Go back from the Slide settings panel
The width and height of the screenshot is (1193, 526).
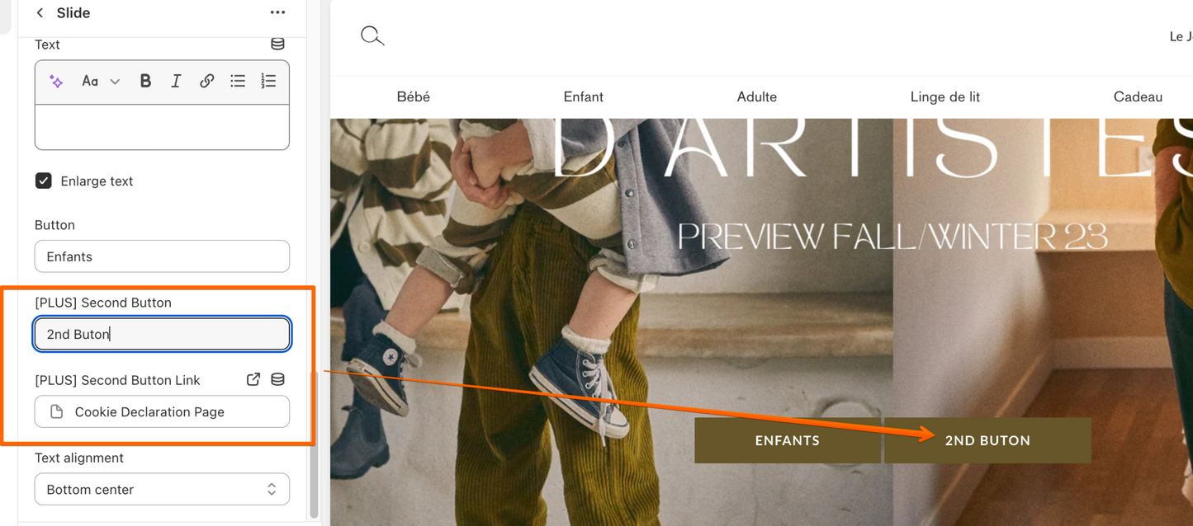[39, 12]
